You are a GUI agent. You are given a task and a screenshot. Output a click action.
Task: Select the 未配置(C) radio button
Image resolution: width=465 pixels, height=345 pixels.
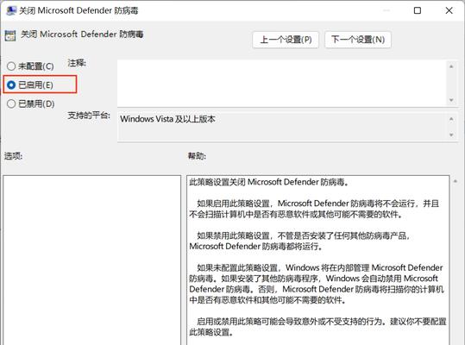coord(11,66)
